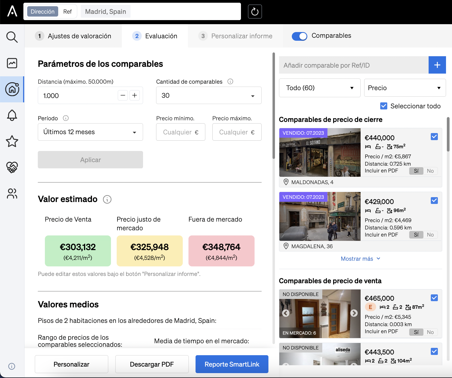Open the search icon in the sidebar
The height and width of the screenshot is (378, 452).
tap(12, 37)
